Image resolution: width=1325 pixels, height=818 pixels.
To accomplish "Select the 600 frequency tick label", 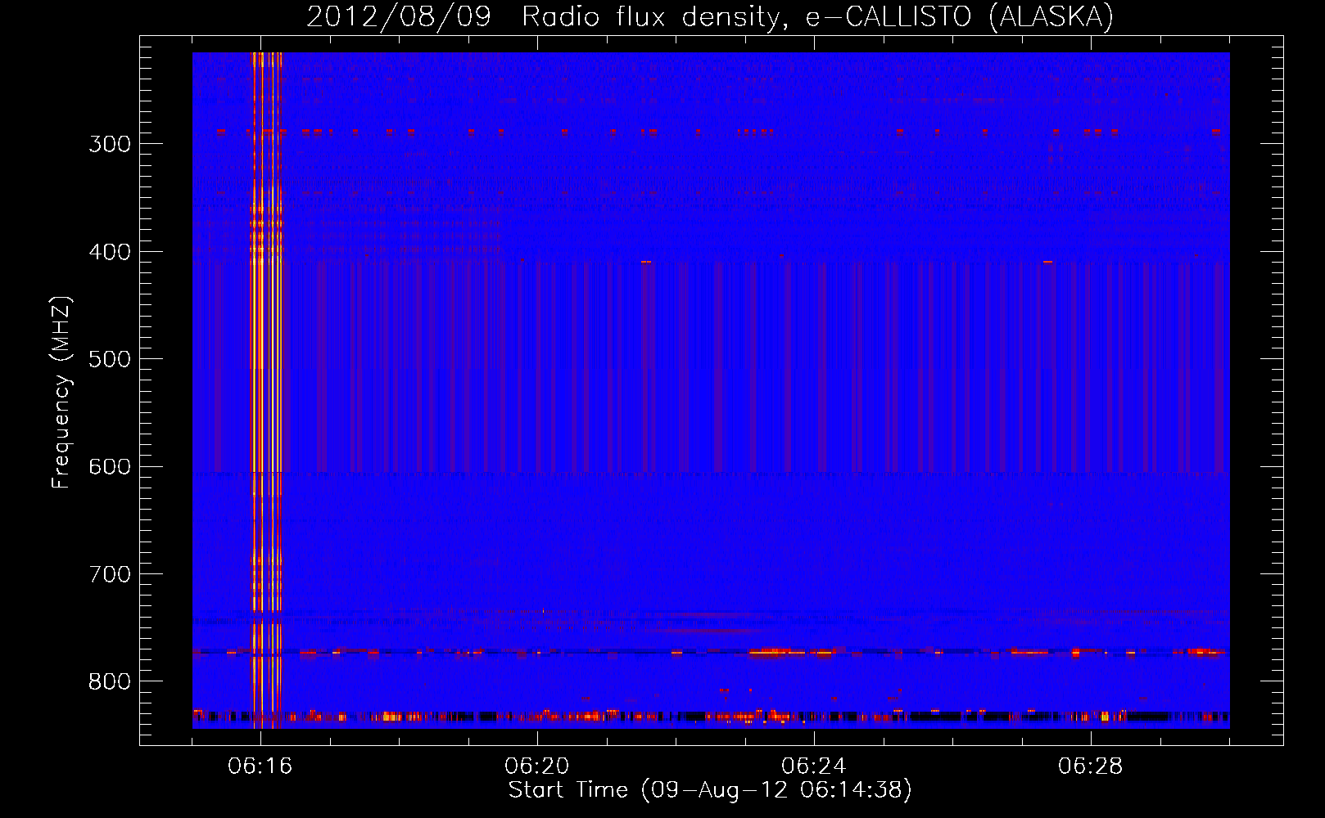I will 110,467.
